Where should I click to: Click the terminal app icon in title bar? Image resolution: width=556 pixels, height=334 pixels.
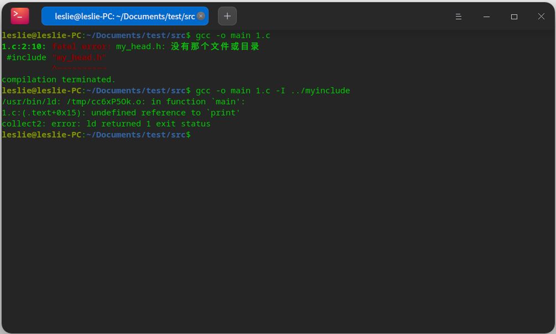point(20,16)
